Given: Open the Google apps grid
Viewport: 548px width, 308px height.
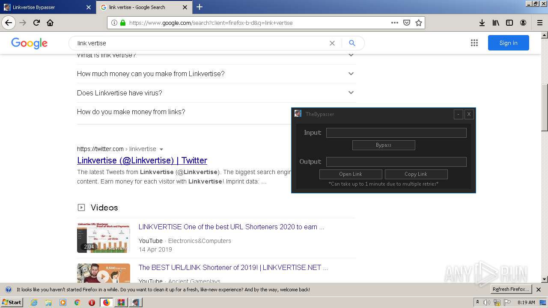Looking at the screenshot, I should coord(474,43).
